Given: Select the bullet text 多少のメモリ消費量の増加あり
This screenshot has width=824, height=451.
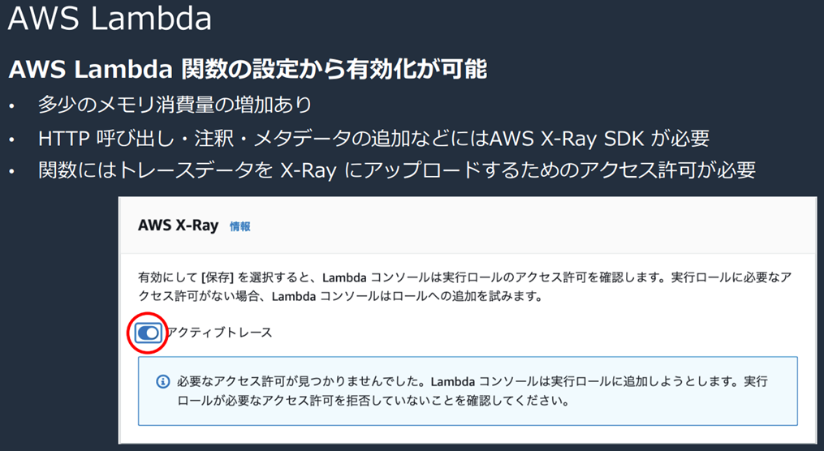Looking at the screenshot, I should 175,105.
